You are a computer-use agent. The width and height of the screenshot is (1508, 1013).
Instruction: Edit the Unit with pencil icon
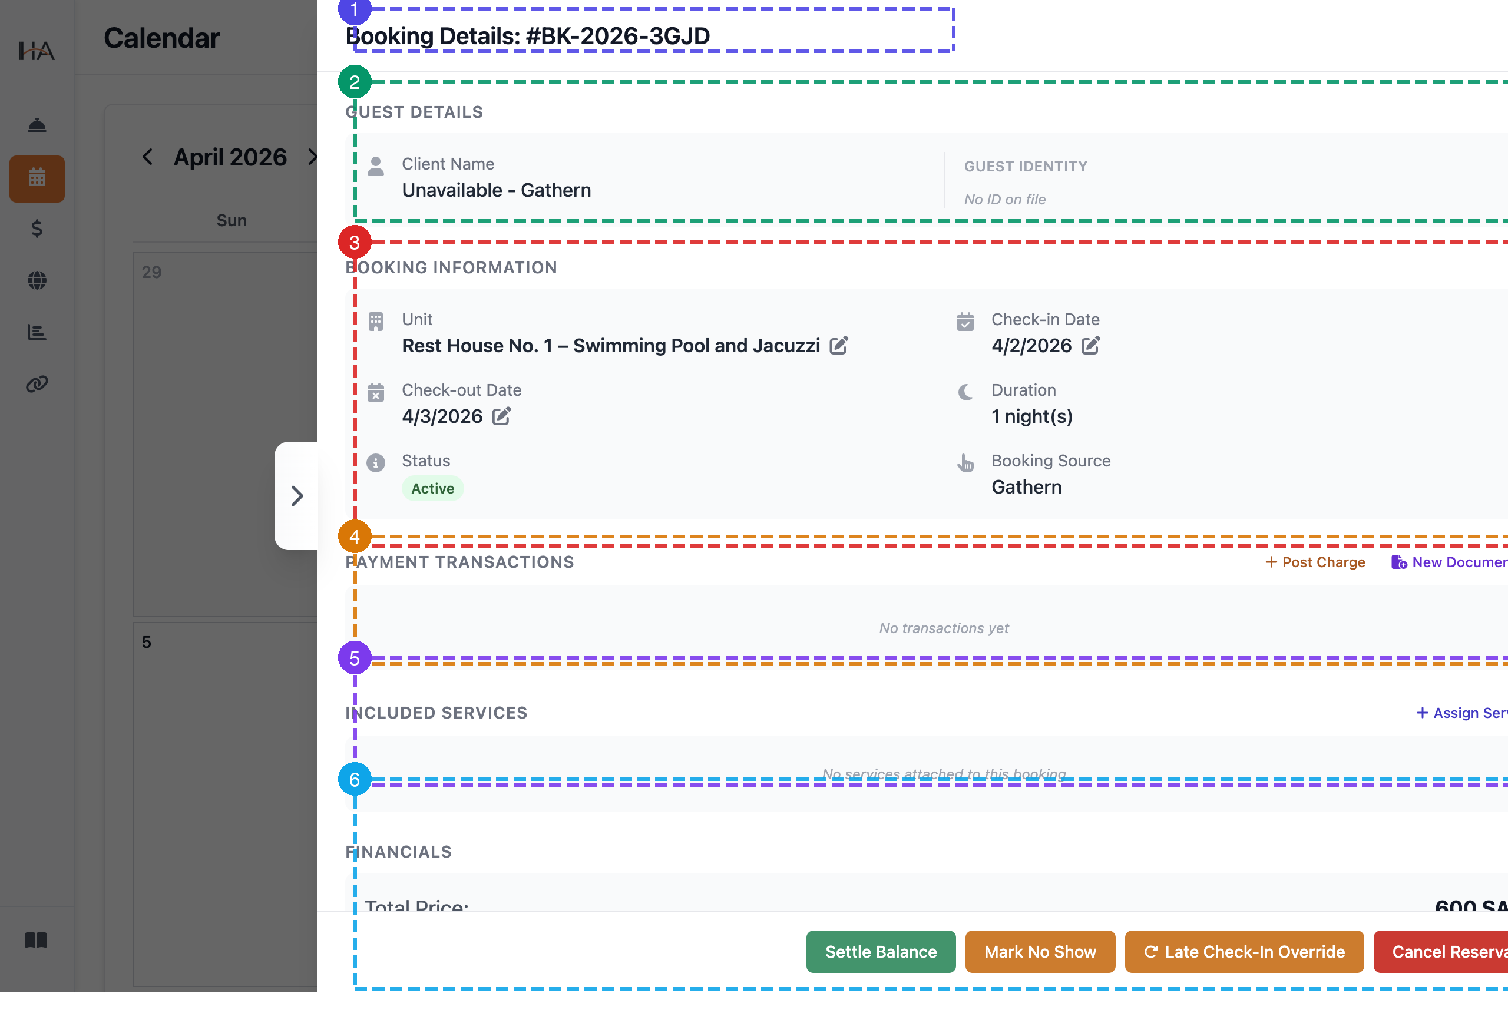839,346
